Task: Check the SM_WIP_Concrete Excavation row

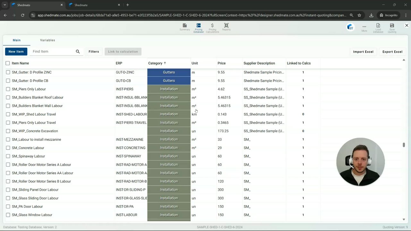Action: [x=8, y=131]
